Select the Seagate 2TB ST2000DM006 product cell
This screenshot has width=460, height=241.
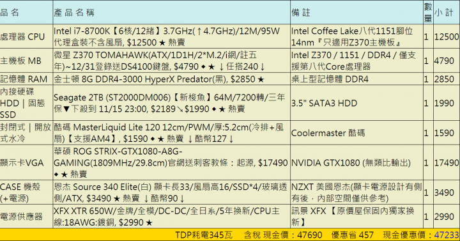coord(169,103)
